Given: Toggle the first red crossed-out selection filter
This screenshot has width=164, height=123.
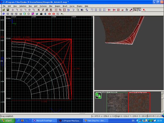Looking at the screenshot, I should pyautogui.click(x=109, y=10).
